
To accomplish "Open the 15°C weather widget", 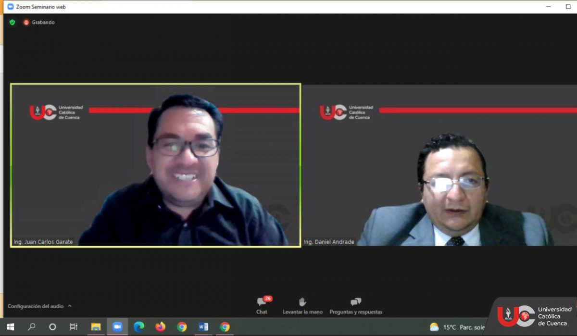I will [x=457, y=327].
